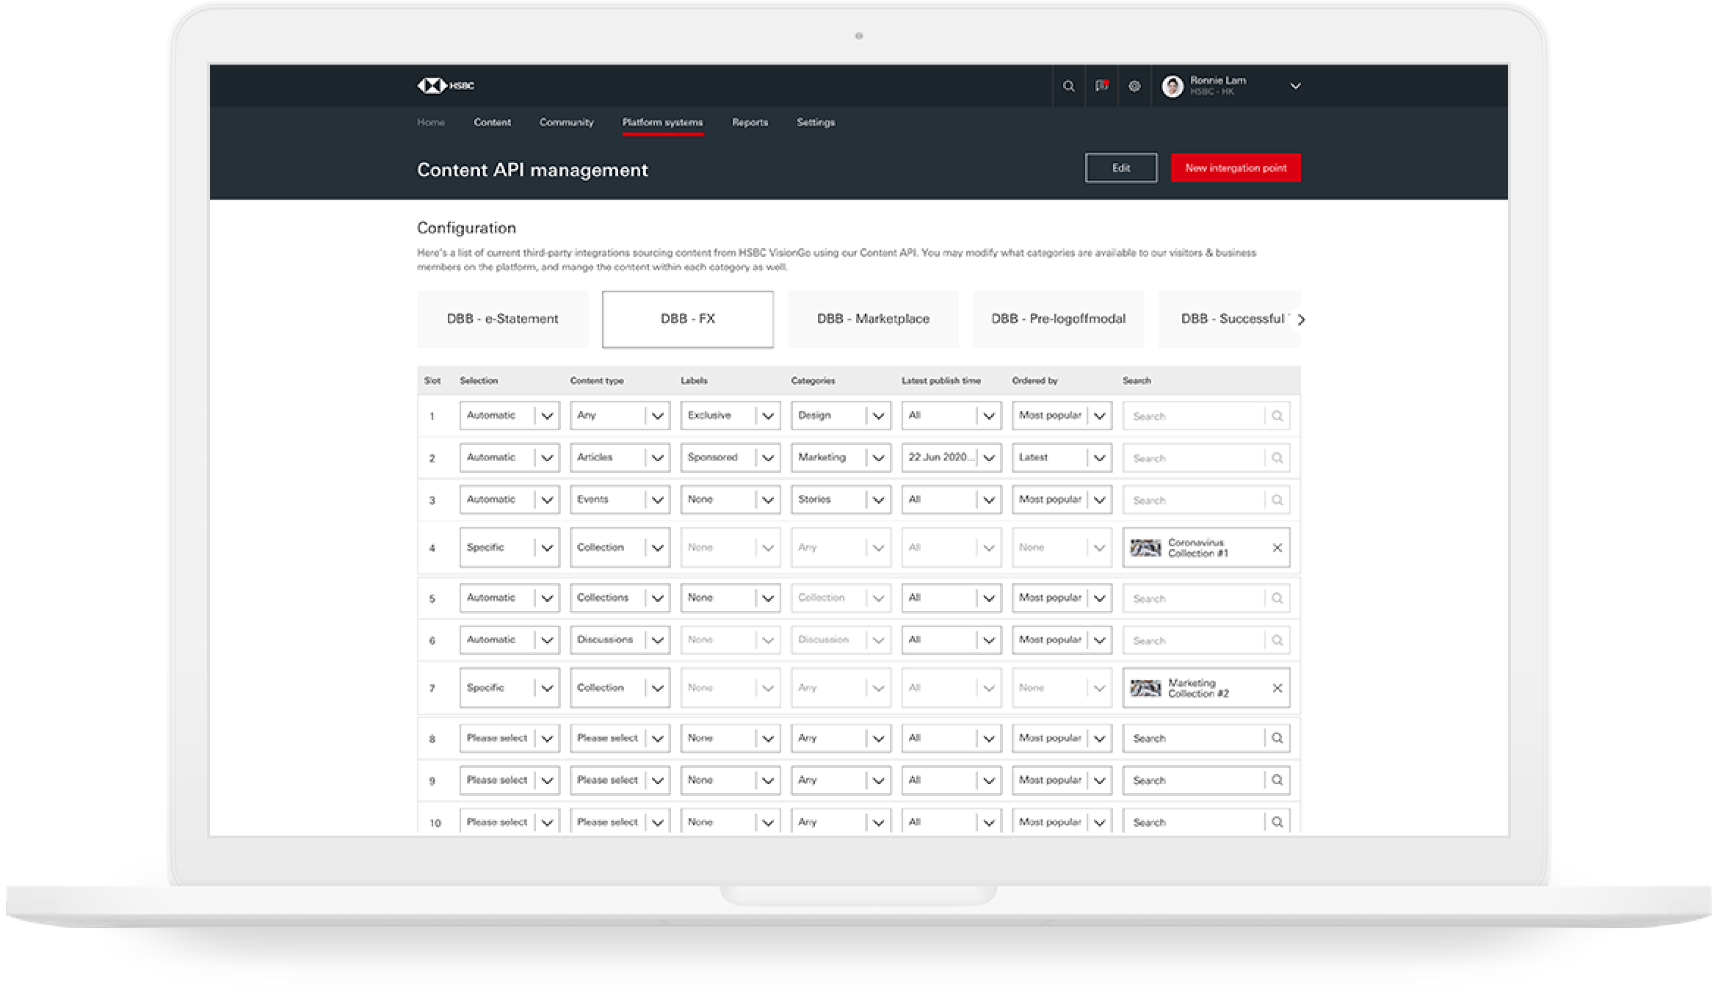
Task: Open slot 2 Content type dropdown Articles
Action: coord(620,457)
